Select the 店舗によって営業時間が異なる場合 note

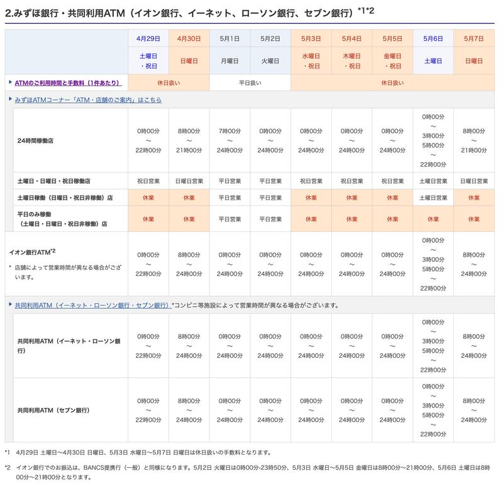tap(65, 272)
